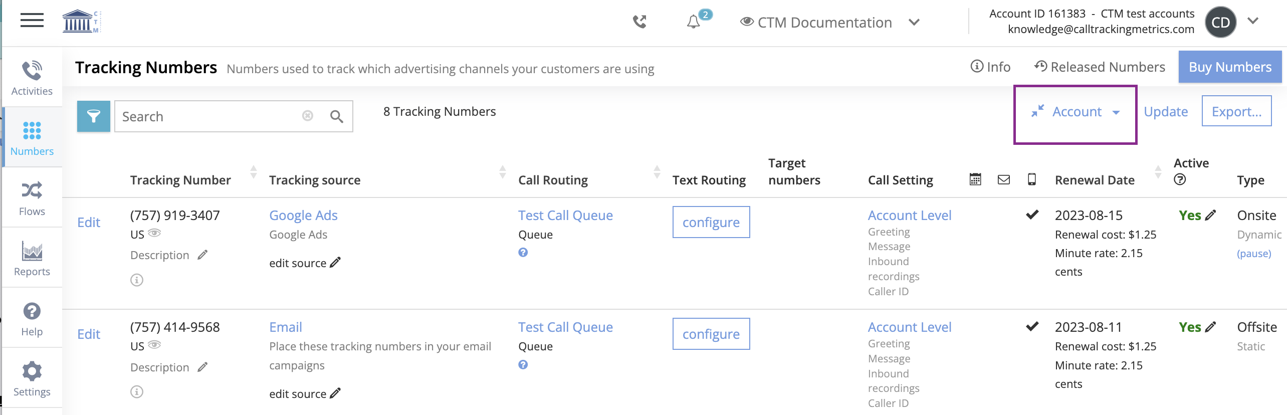Viewport: 1287px width, 415px height.
Task: Click the eye icon beside US for (757) 414-9568
Action: (x=154, y=345)
